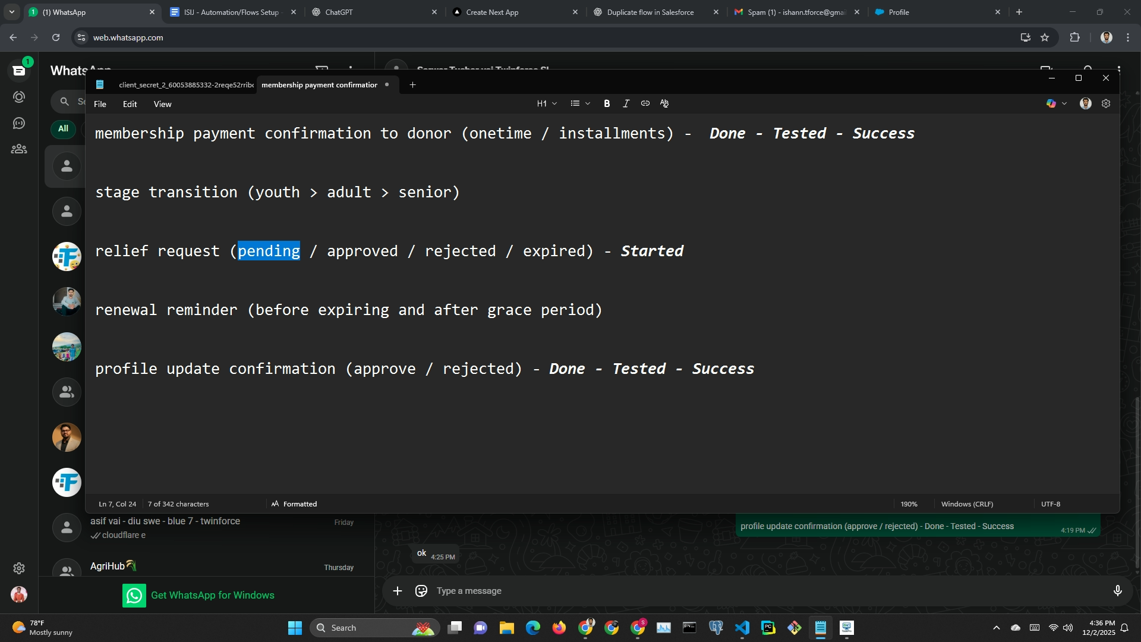The image size is (1141, 642).
Task: Switch to the client_secret_2 Notepad tab
Action: [x=185, y=85]
